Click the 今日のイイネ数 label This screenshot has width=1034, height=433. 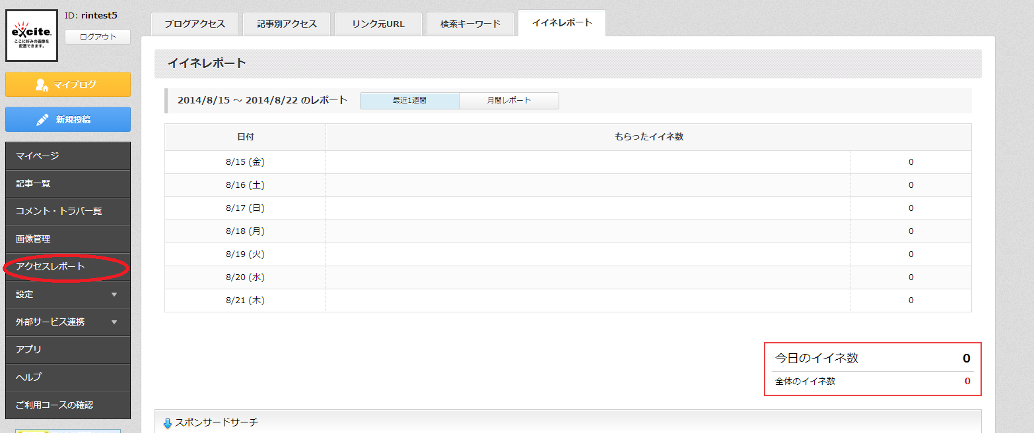pyautogui.click(x=817, y=359)
